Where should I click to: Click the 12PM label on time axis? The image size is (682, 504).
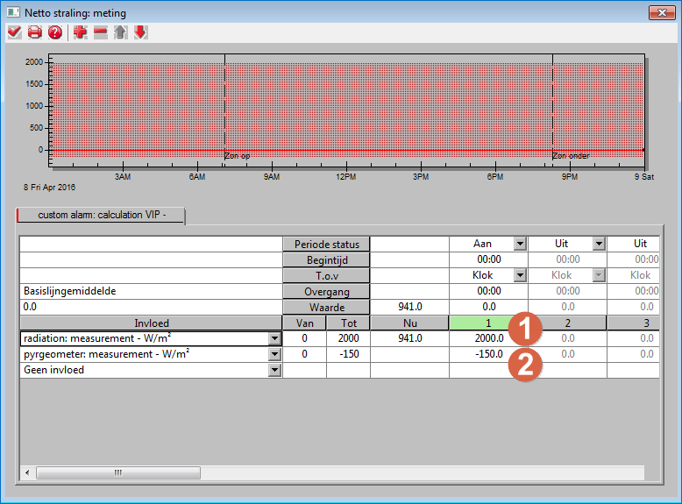pos(345,177)
